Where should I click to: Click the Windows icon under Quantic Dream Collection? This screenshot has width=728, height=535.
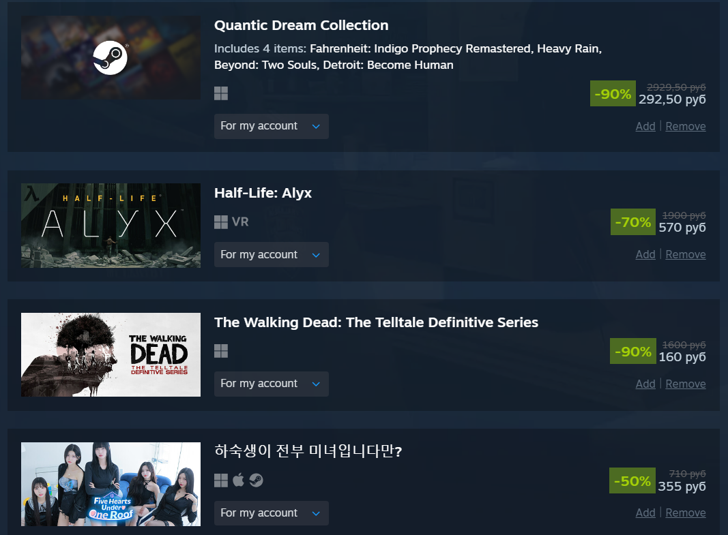pyautogui.click(x=221, y=93)
